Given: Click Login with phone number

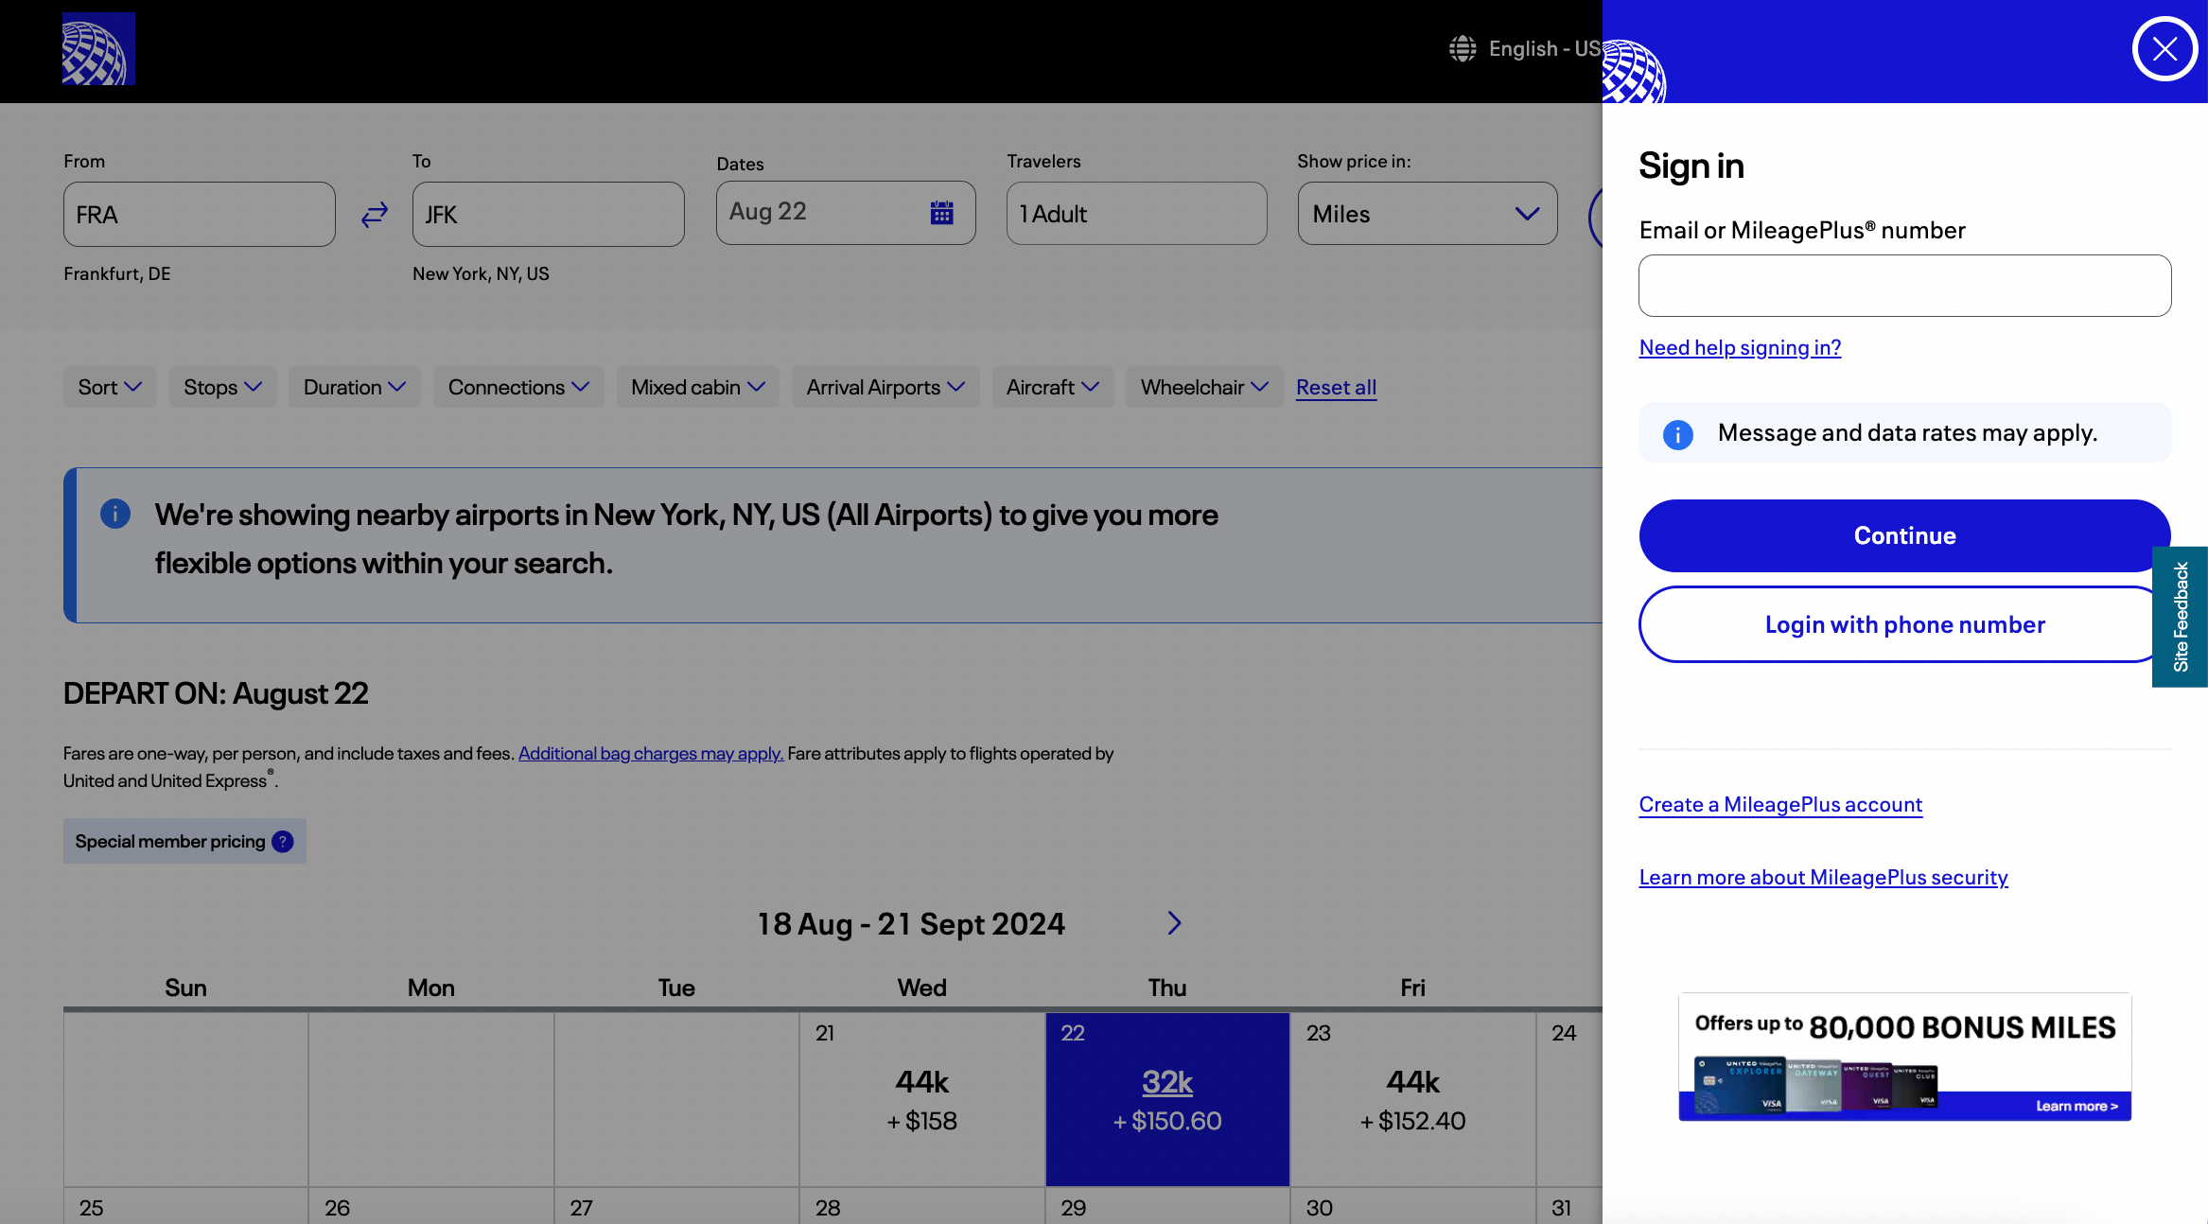Looking at the screenshot, I should pos(1903,625).
